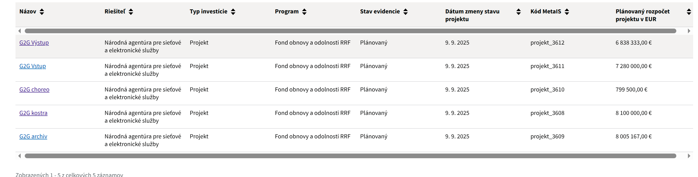Sort table by Kód MetaIS
698x177 pixels.
567,12
